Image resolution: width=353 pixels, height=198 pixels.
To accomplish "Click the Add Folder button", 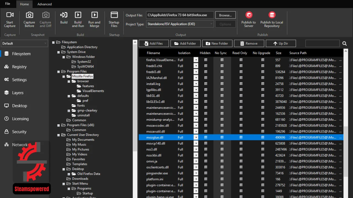I will (x=185, y=43).
